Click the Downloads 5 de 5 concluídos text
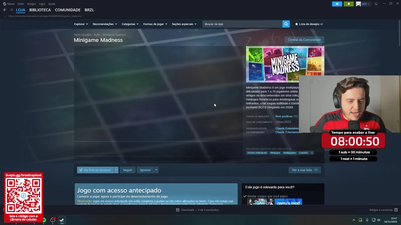The image size is (401, 225). 200,210
